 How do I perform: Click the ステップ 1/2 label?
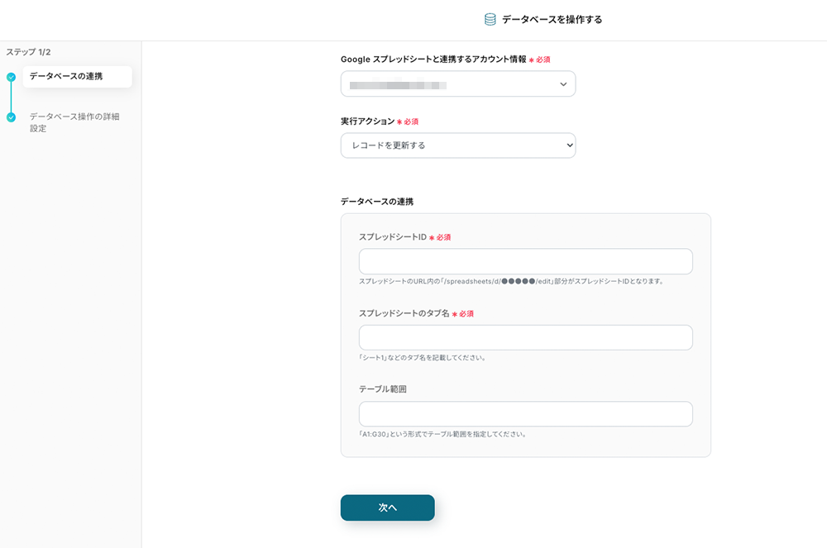[28, 52]
